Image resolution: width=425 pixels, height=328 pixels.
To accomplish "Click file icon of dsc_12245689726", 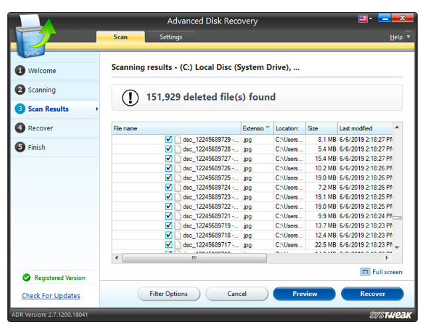I will [178, 168].
